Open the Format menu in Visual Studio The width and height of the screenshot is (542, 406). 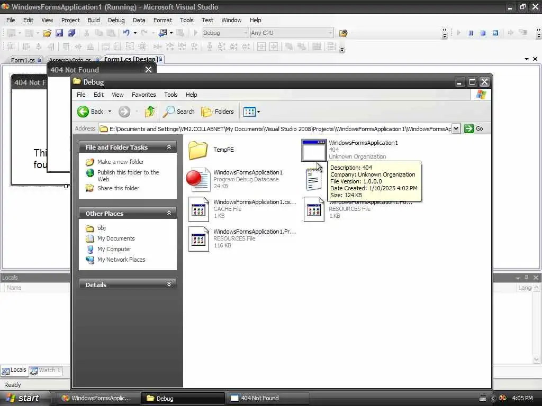tap(162, 20)
